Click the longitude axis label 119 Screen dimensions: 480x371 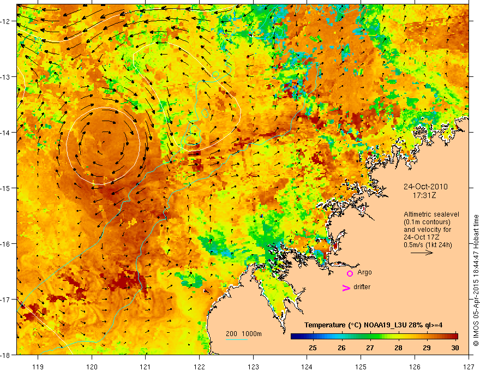[x=38, y=367]
